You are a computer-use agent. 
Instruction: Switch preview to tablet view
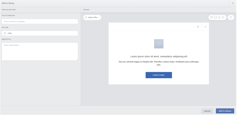click(215, 17)
